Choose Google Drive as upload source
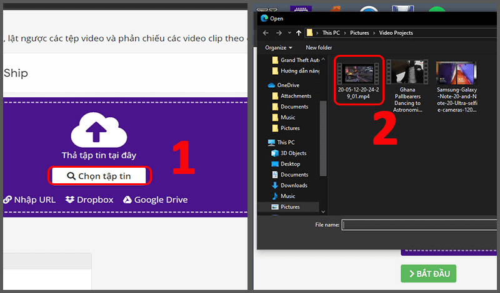This screenshot has height=293, width=500. coord(155,200)
